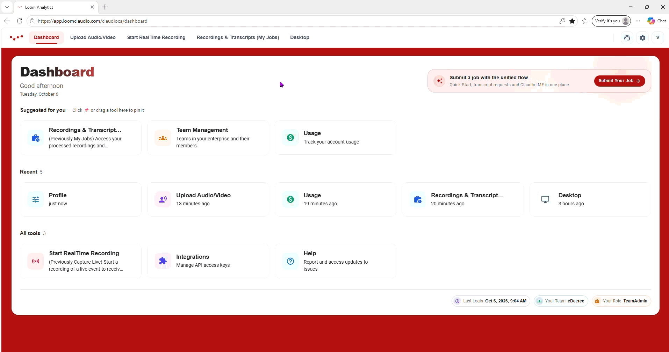Click the browser Refresh button
The width and height of the screenshot is (669, 352).
click(x=20, y=21)
